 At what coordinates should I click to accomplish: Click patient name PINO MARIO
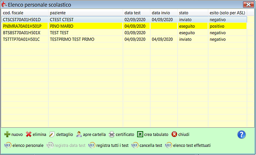61,26
